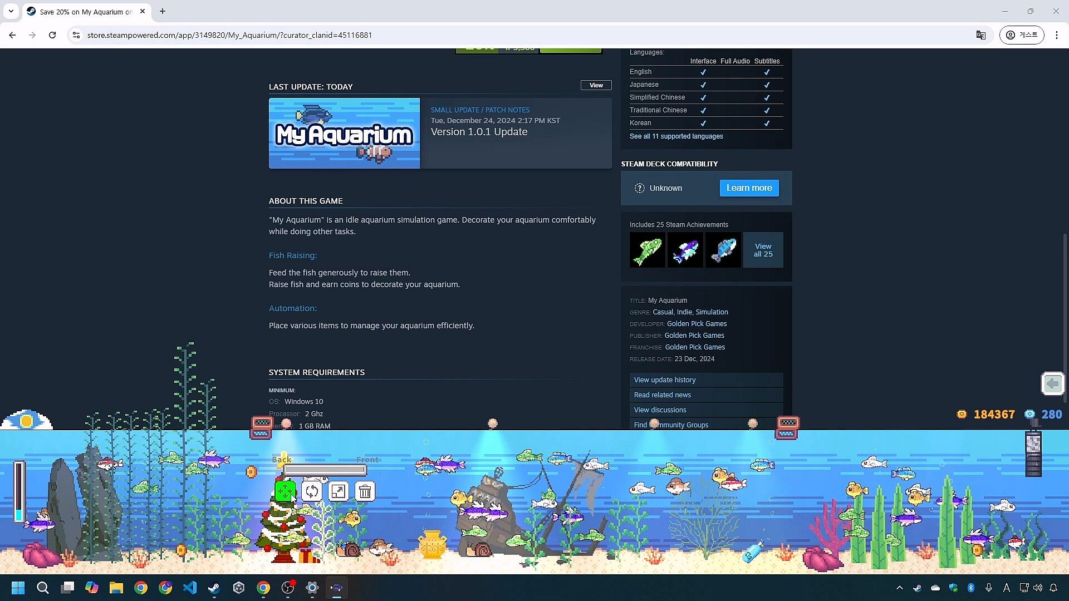Click the Back-Front depth slider bar
This screenshot has height=601, width=1069.
click(x=325, y=471)
